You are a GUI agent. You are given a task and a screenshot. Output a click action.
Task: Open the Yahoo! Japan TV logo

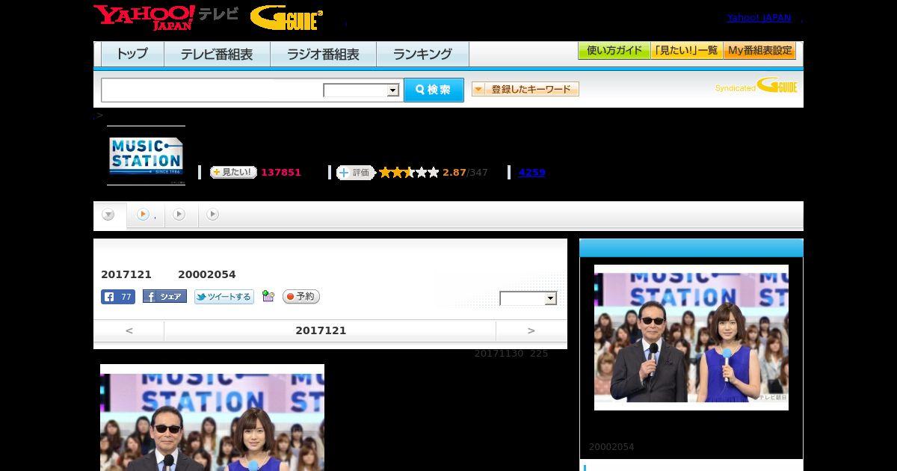click(x=165, y=17)
